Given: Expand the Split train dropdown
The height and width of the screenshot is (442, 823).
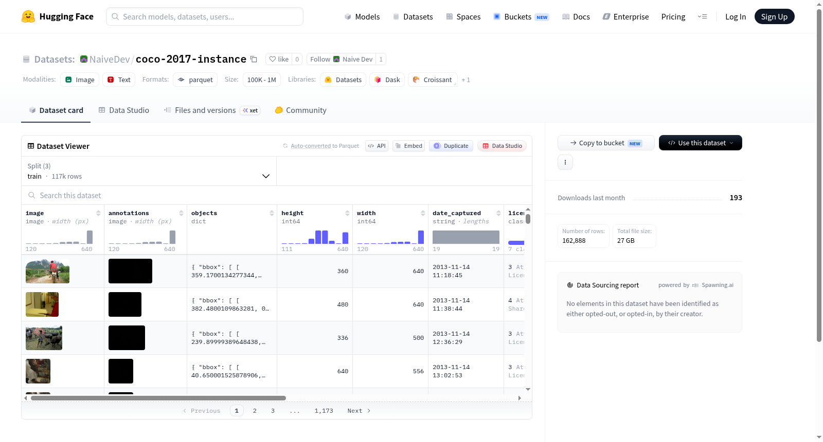Looking at the screenshot, I should point(149,171).
